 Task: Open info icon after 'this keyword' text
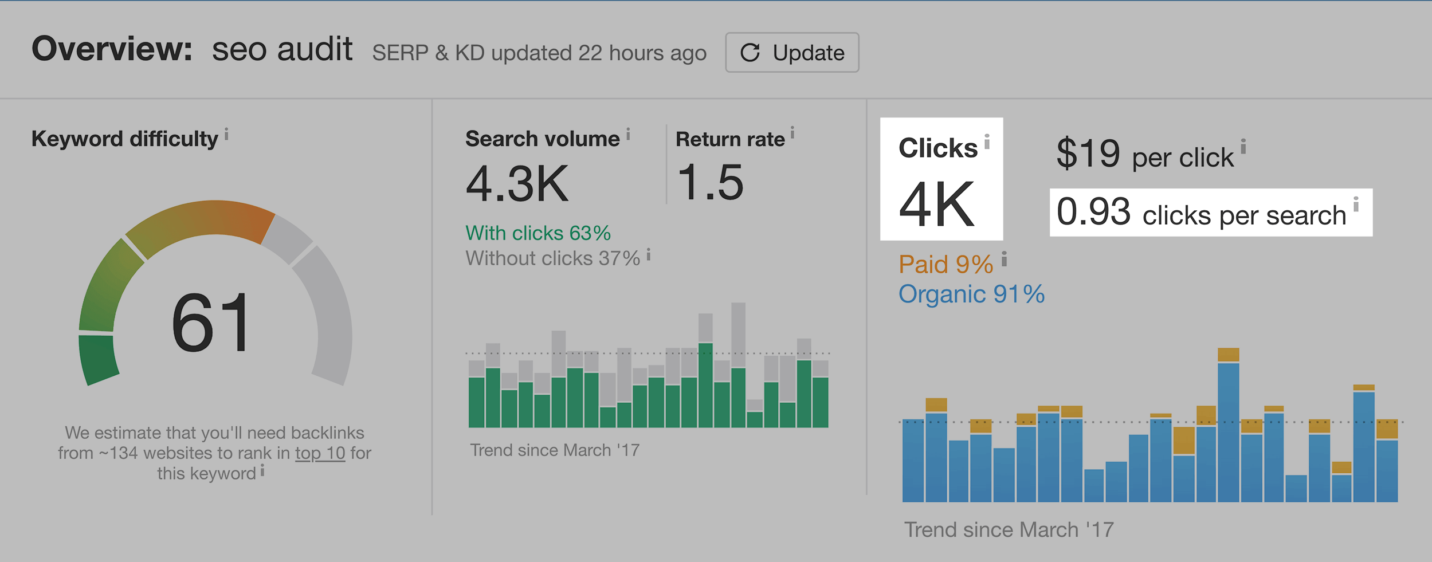point(262,470)
